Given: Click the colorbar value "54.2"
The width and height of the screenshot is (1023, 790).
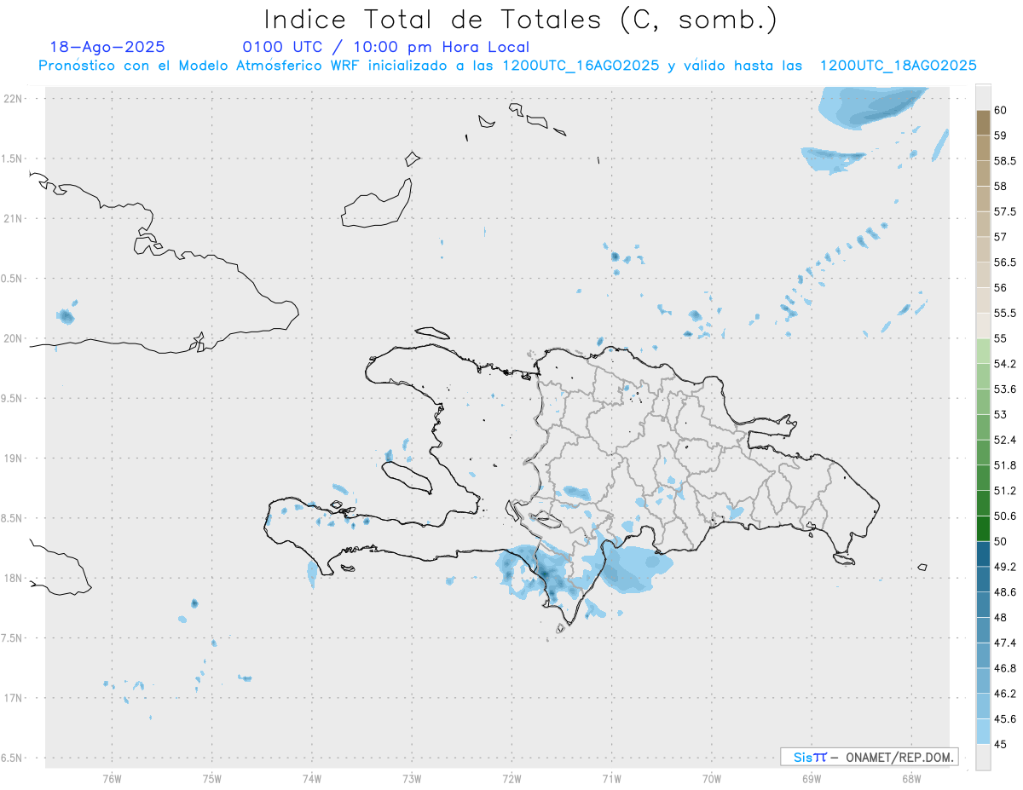Looking at the screenshot, I should pos(1005,364).
